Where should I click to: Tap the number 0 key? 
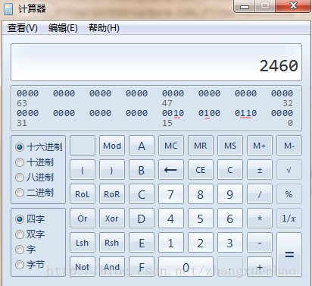point(186,267)
